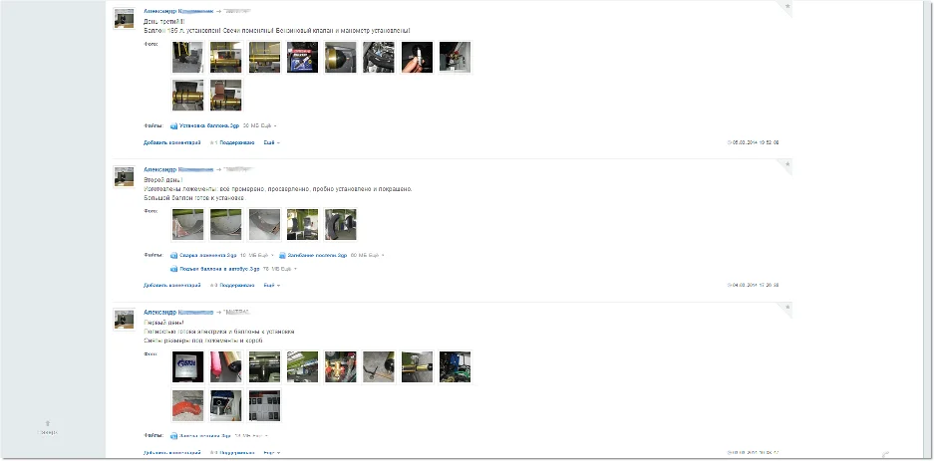
Task: Open file icon for 'Установка баллона.3gp'
Action: (173, 126)
